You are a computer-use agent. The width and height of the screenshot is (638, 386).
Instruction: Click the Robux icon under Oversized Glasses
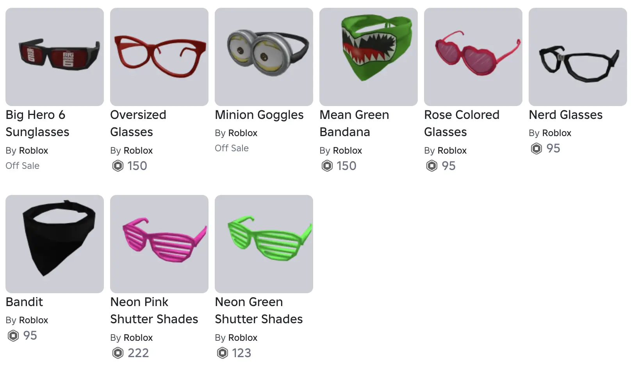coord(118,166)
